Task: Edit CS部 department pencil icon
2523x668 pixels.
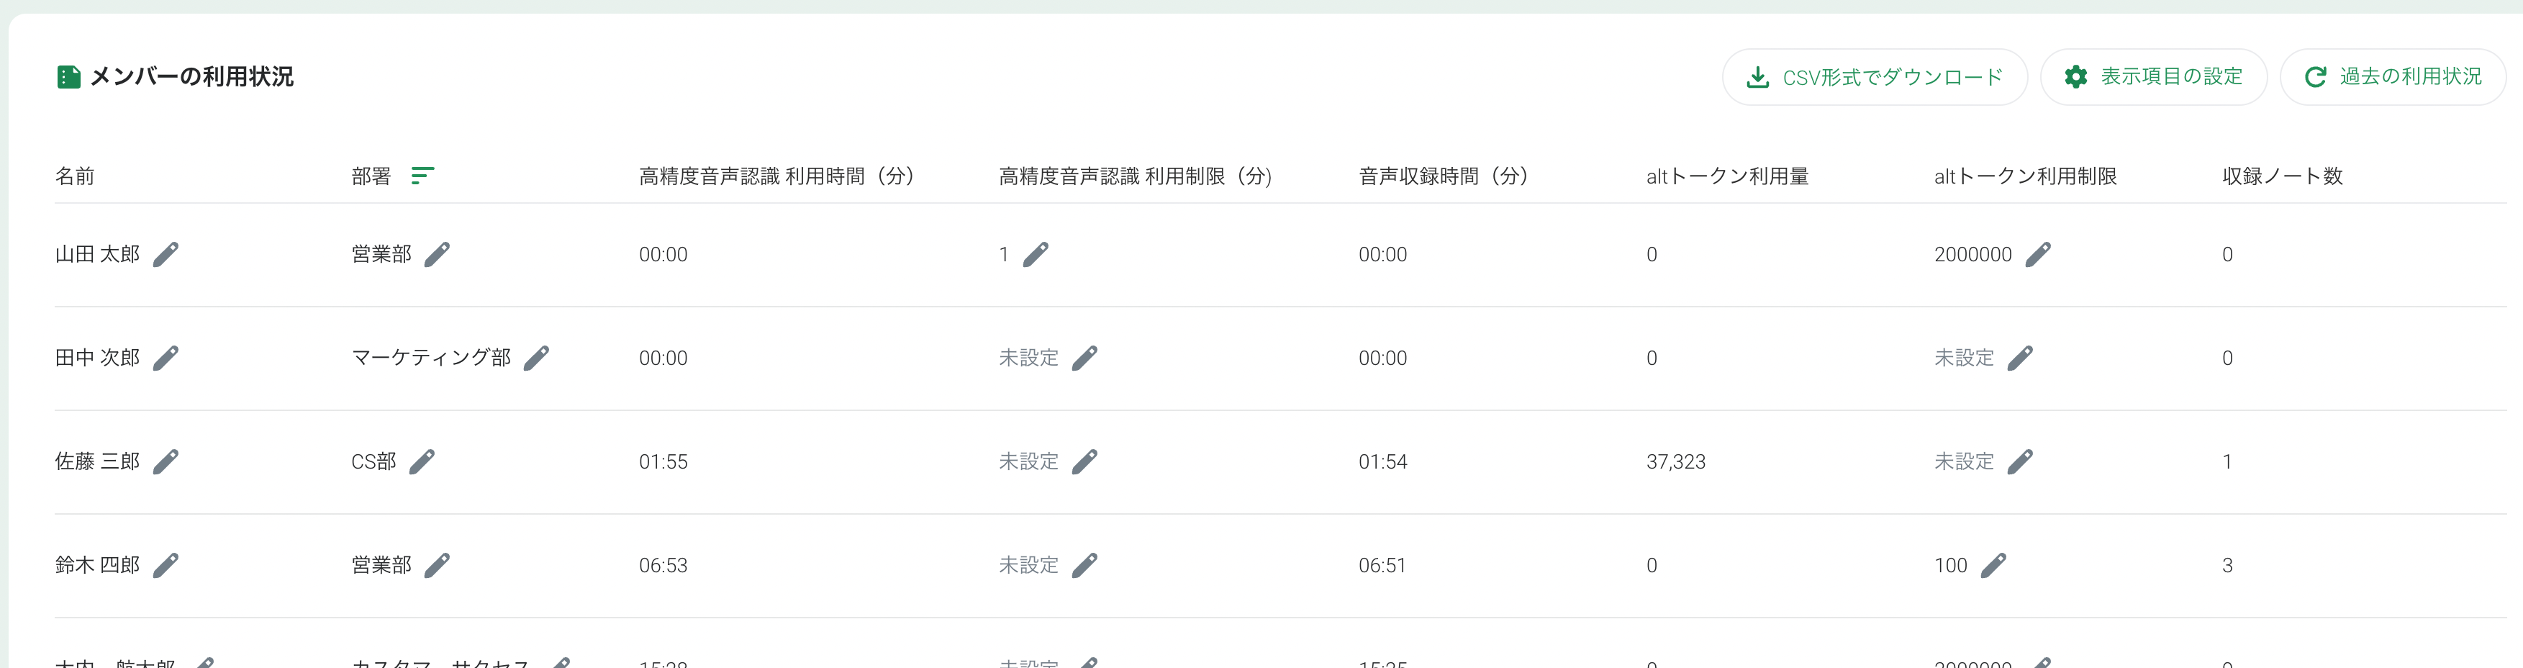Action: 422,461
